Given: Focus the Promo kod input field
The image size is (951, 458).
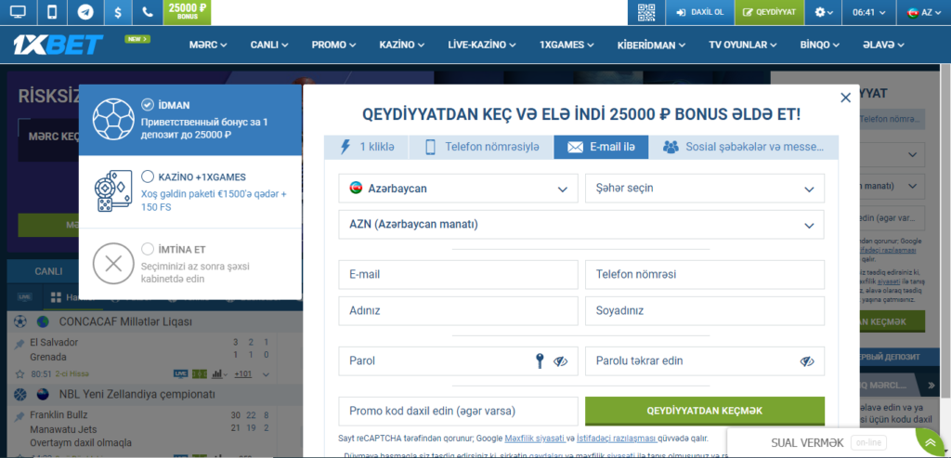Looking at the screenshot, I should pos(459,412).
